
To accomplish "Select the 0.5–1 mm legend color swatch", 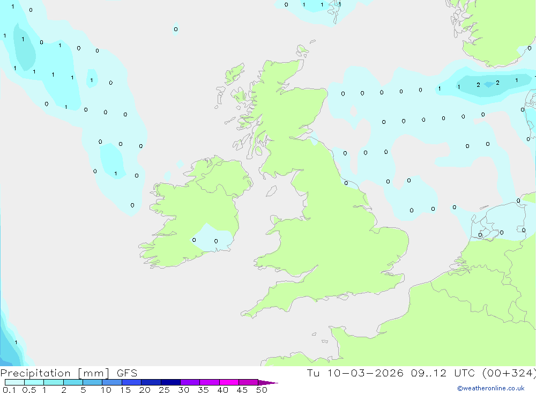I will click(x=34, y=382).
